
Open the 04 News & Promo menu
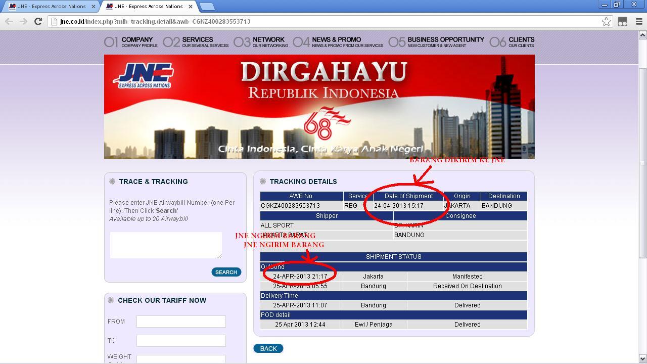[338, 42]
